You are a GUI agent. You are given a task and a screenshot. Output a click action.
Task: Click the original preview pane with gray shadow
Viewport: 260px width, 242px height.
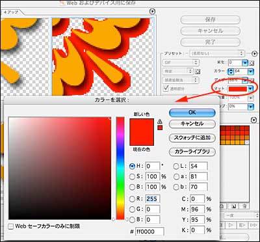click(25, 57)
